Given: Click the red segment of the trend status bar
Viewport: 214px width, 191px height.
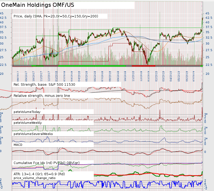Looking at the screenshot, I should (144, 66).
